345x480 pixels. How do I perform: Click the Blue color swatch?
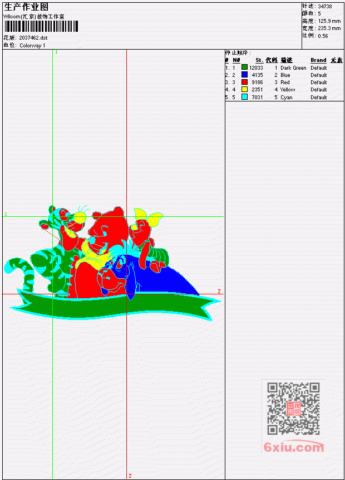pyautogui.click(x=244, y=75)
